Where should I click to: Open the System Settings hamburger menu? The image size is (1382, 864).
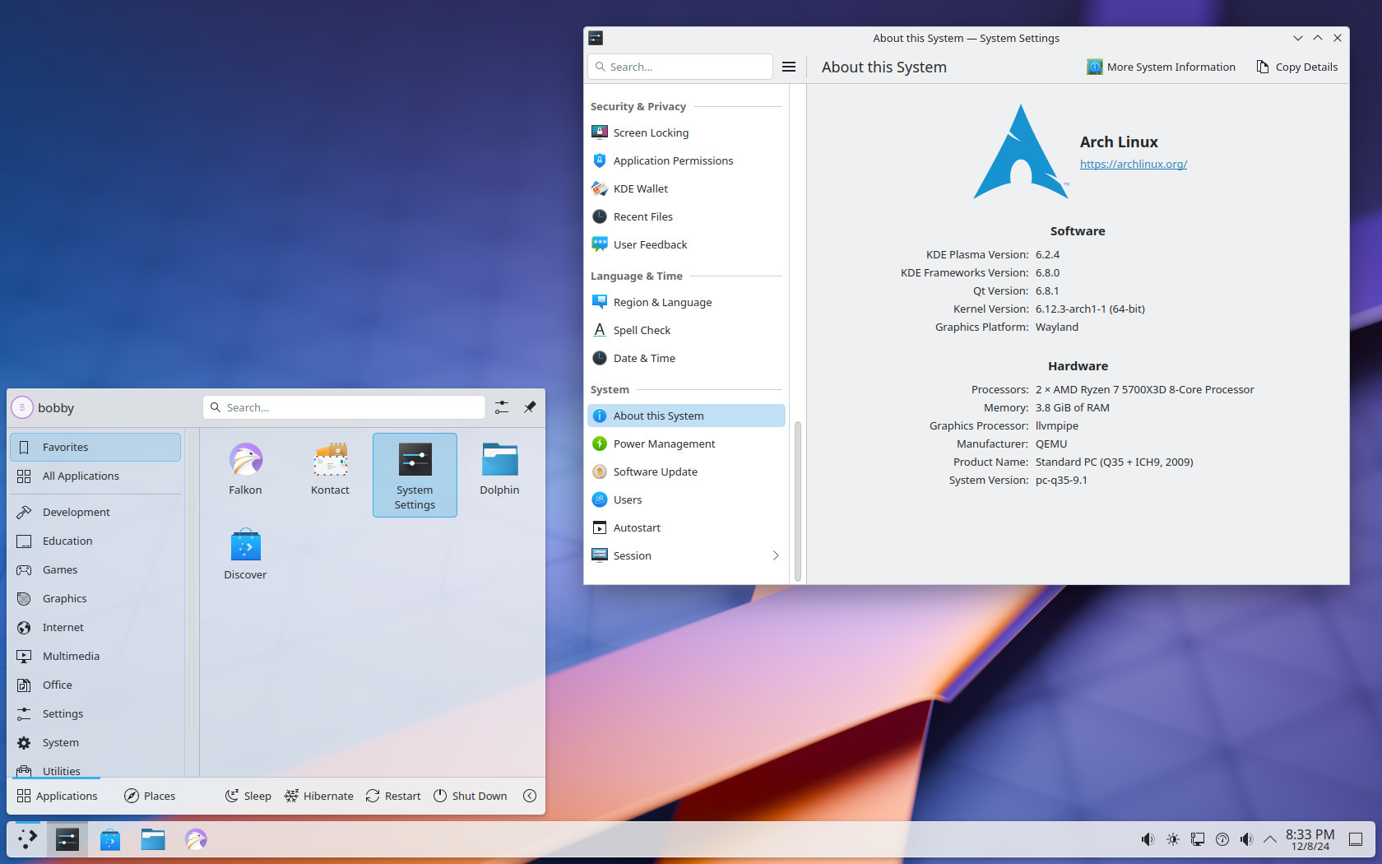(x=789, y=67)
